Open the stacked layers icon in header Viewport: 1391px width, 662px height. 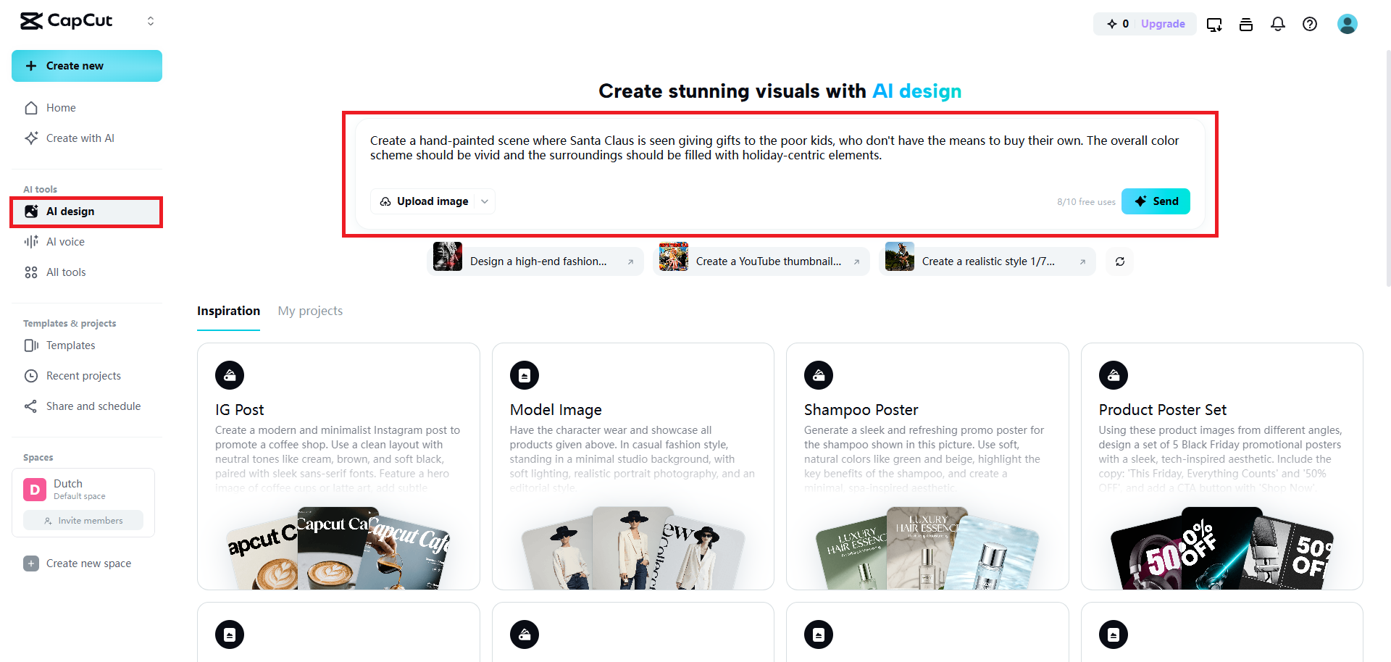pyautogui.click(x=1246, y=25)
